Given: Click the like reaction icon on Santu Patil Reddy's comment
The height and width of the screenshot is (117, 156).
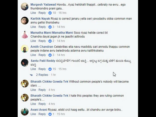Looking at the screenshot, I should click(x=50, y=69).
